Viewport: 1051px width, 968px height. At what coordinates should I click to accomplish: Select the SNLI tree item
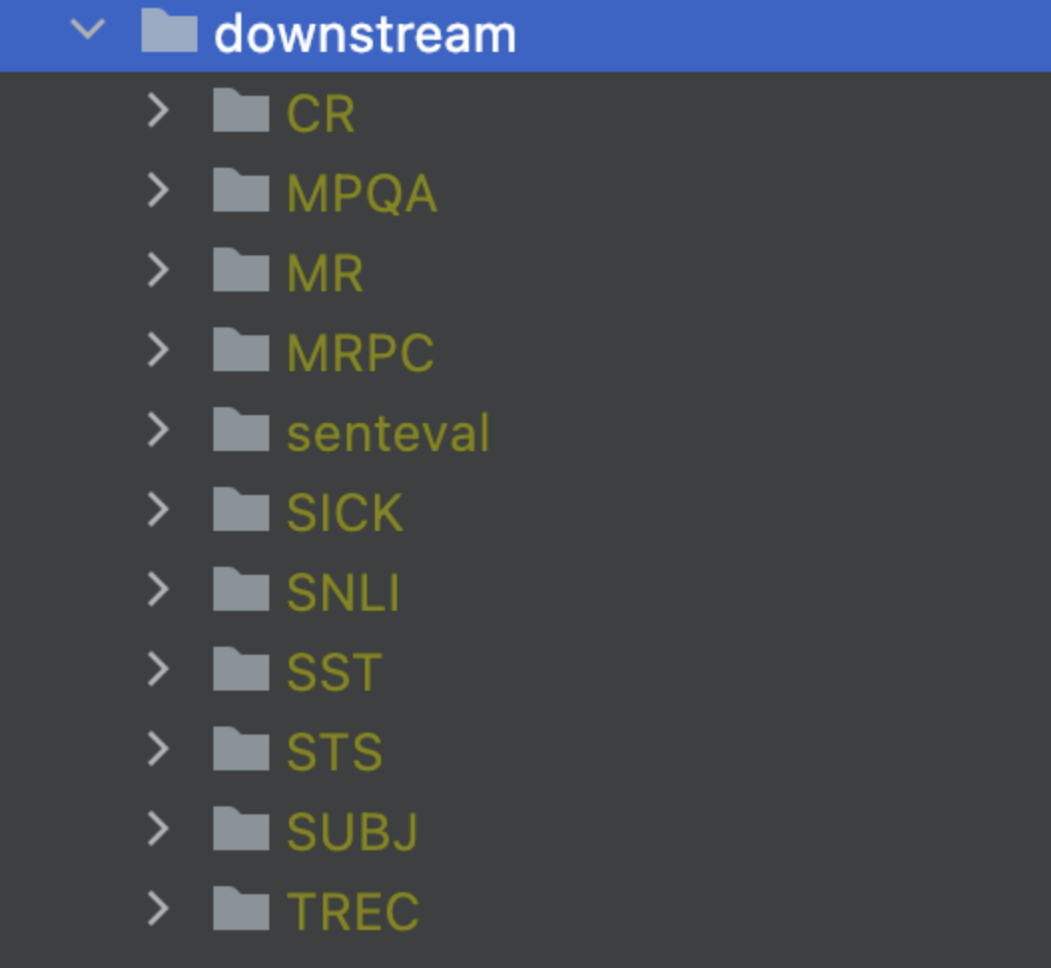coord(344,591)
